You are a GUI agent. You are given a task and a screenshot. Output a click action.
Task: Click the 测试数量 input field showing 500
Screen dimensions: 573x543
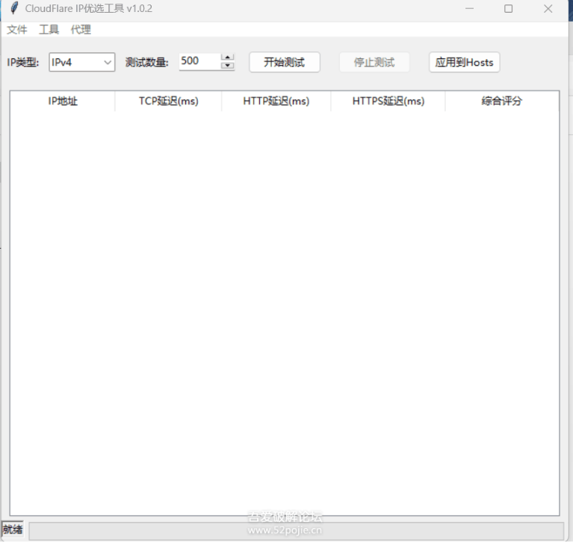point(199,61)
